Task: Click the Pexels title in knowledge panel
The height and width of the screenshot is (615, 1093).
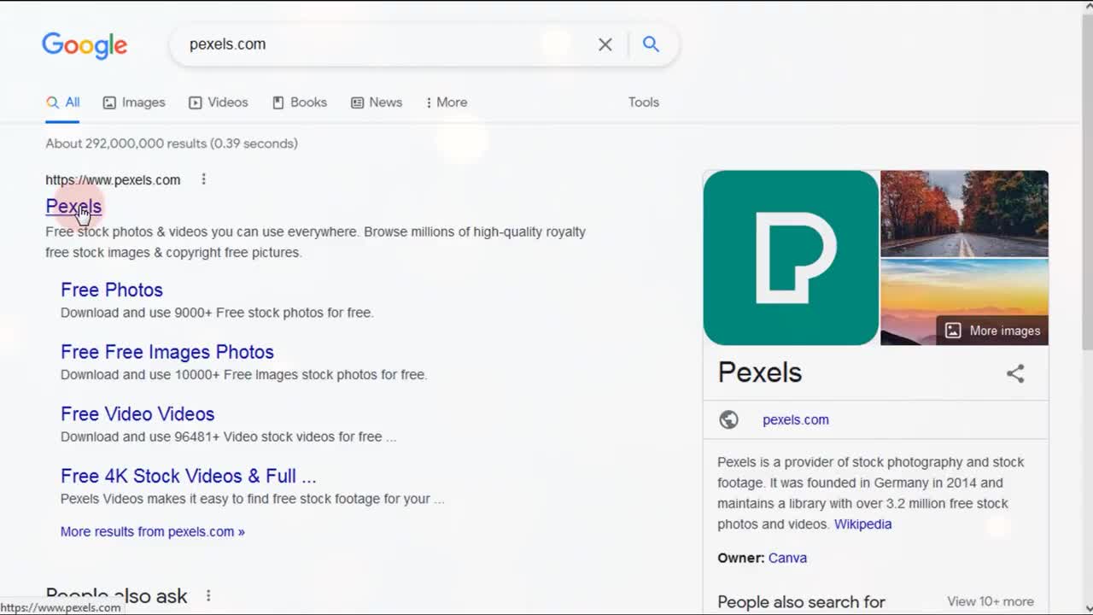Action: tap(760, 372)
